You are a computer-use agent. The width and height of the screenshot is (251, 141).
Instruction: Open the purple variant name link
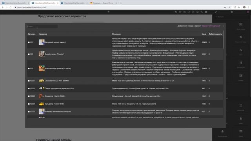(211, 26)
